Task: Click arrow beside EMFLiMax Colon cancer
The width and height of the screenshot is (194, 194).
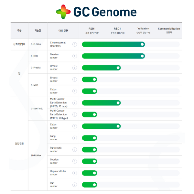Action: click(75, 126)
